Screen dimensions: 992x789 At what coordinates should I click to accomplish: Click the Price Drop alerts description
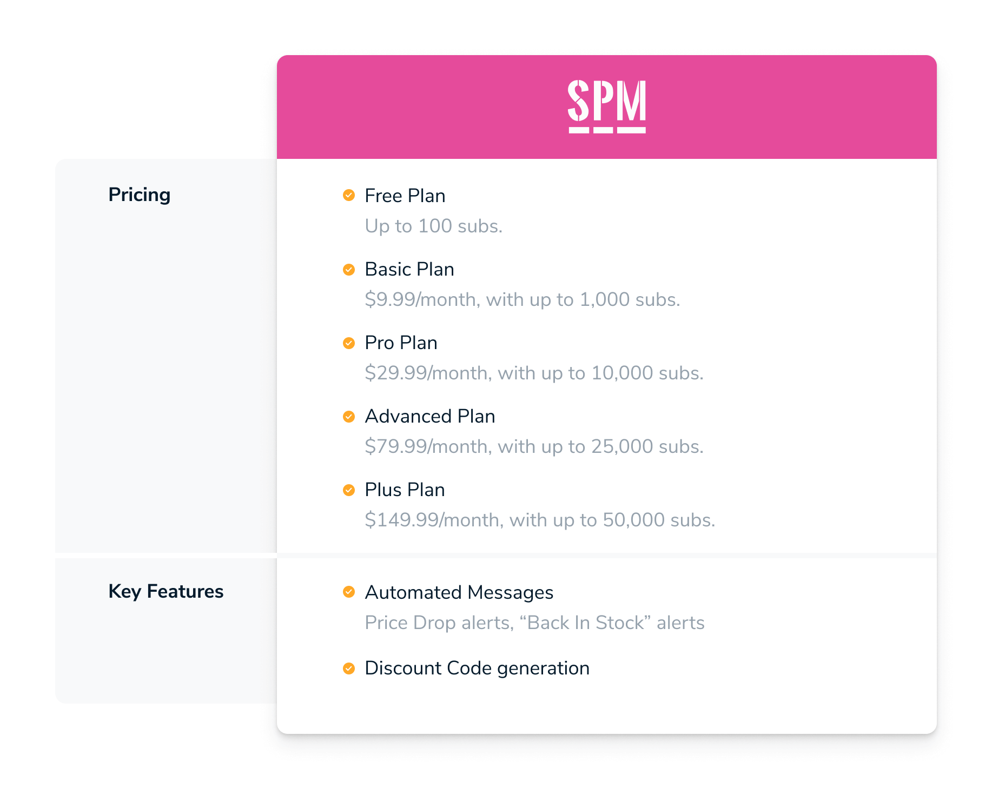click(x=534, y=623)
